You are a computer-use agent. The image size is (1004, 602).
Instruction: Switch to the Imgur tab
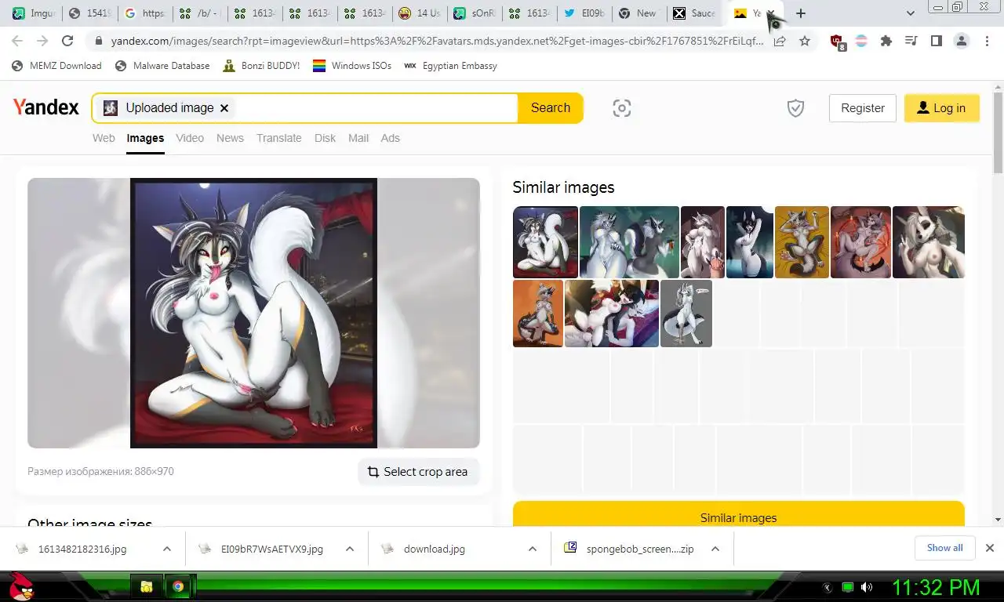coord(34,13)
